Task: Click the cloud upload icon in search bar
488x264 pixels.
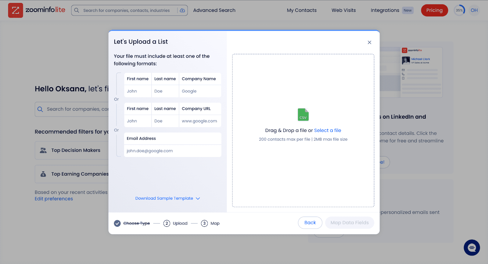Action: coord(182,10)
